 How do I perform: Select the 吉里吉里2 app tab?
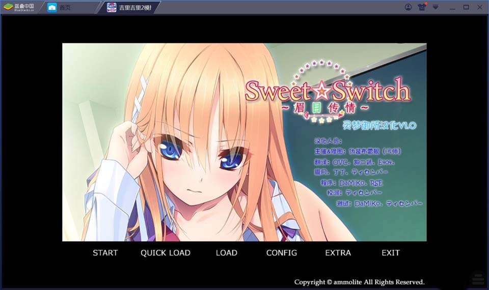(131, 7)
